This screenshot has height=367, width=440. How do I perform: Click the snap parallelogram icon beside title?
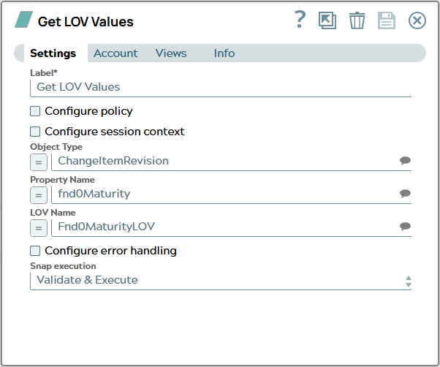point(24,19)
